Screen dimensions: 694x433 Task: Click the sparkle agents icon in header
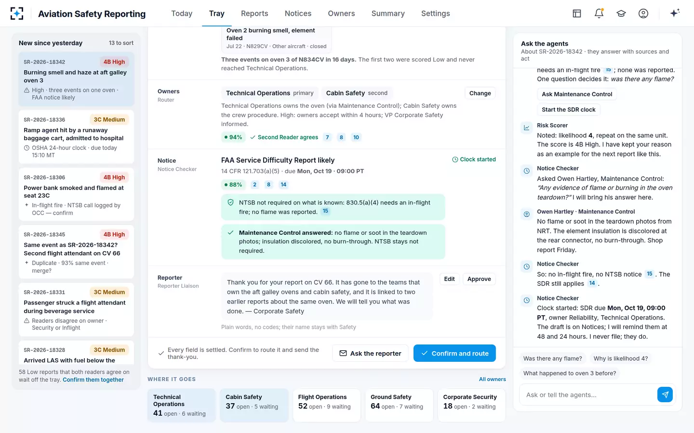[675, 13]
